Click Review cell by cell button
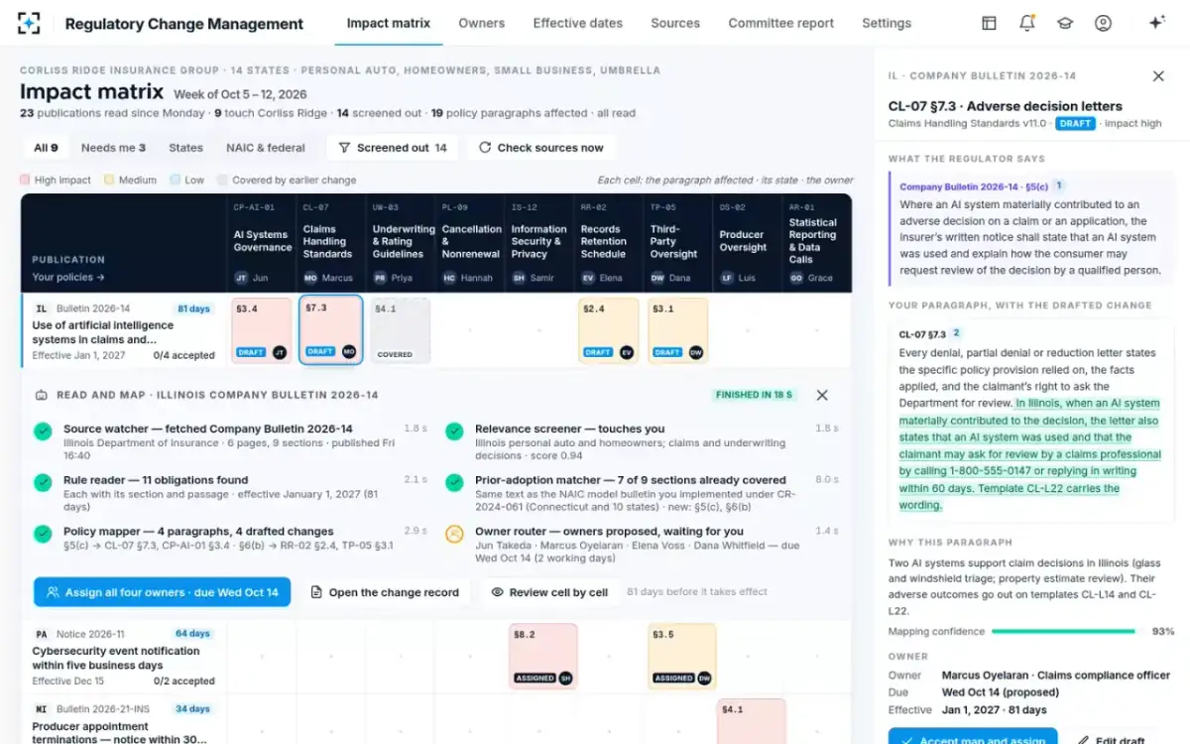The width and height of the screenshot is (1190, 744). coord(549,592)
